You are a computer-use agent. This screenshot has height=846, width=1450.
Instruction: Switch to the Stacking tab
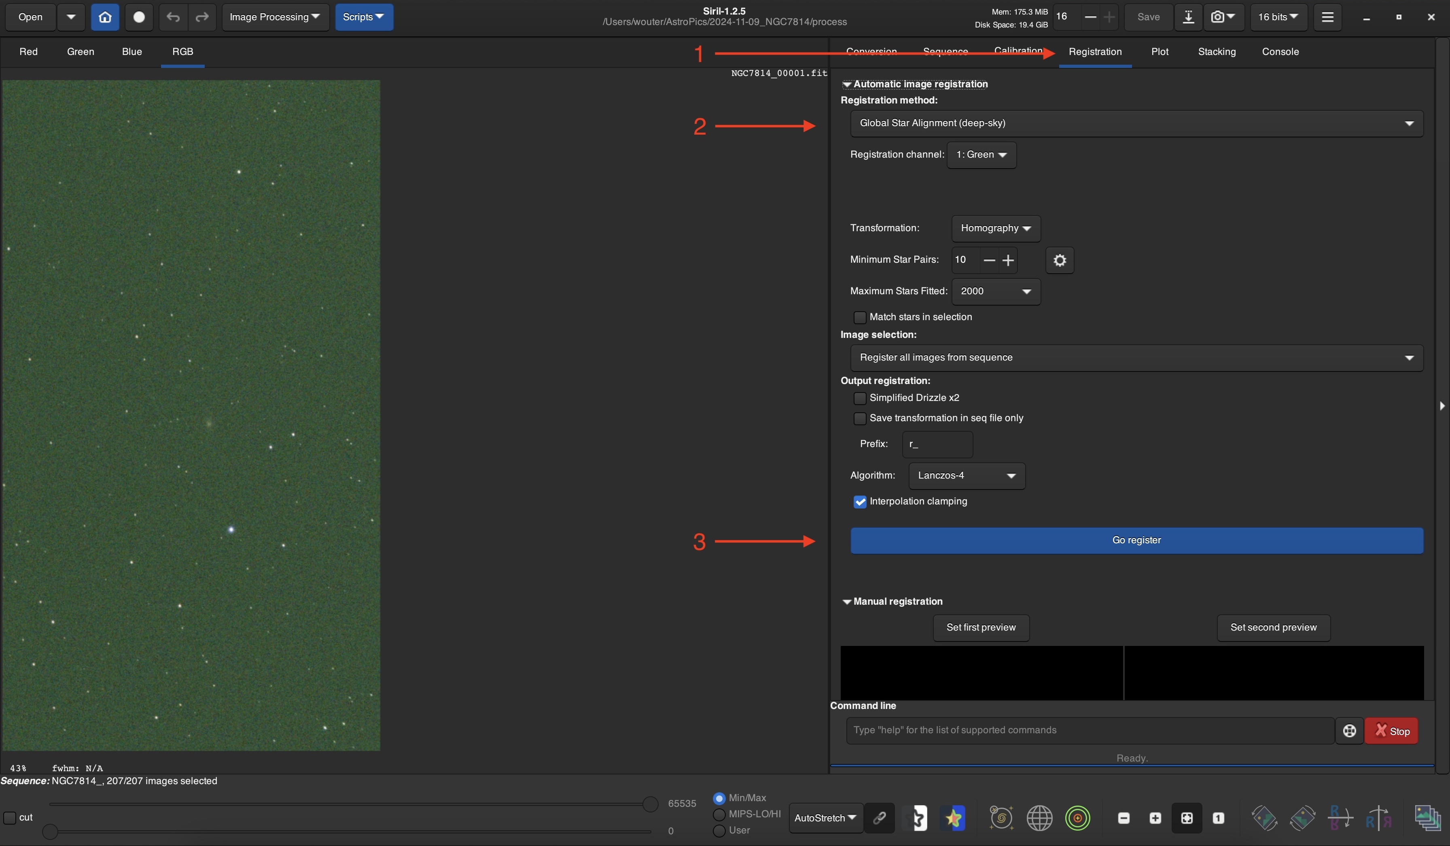point(1217,52)
